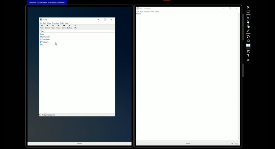Expand additional emulator tools with double chevron
The width and height of the screenshot is (275, 149).
pos(248,60)
